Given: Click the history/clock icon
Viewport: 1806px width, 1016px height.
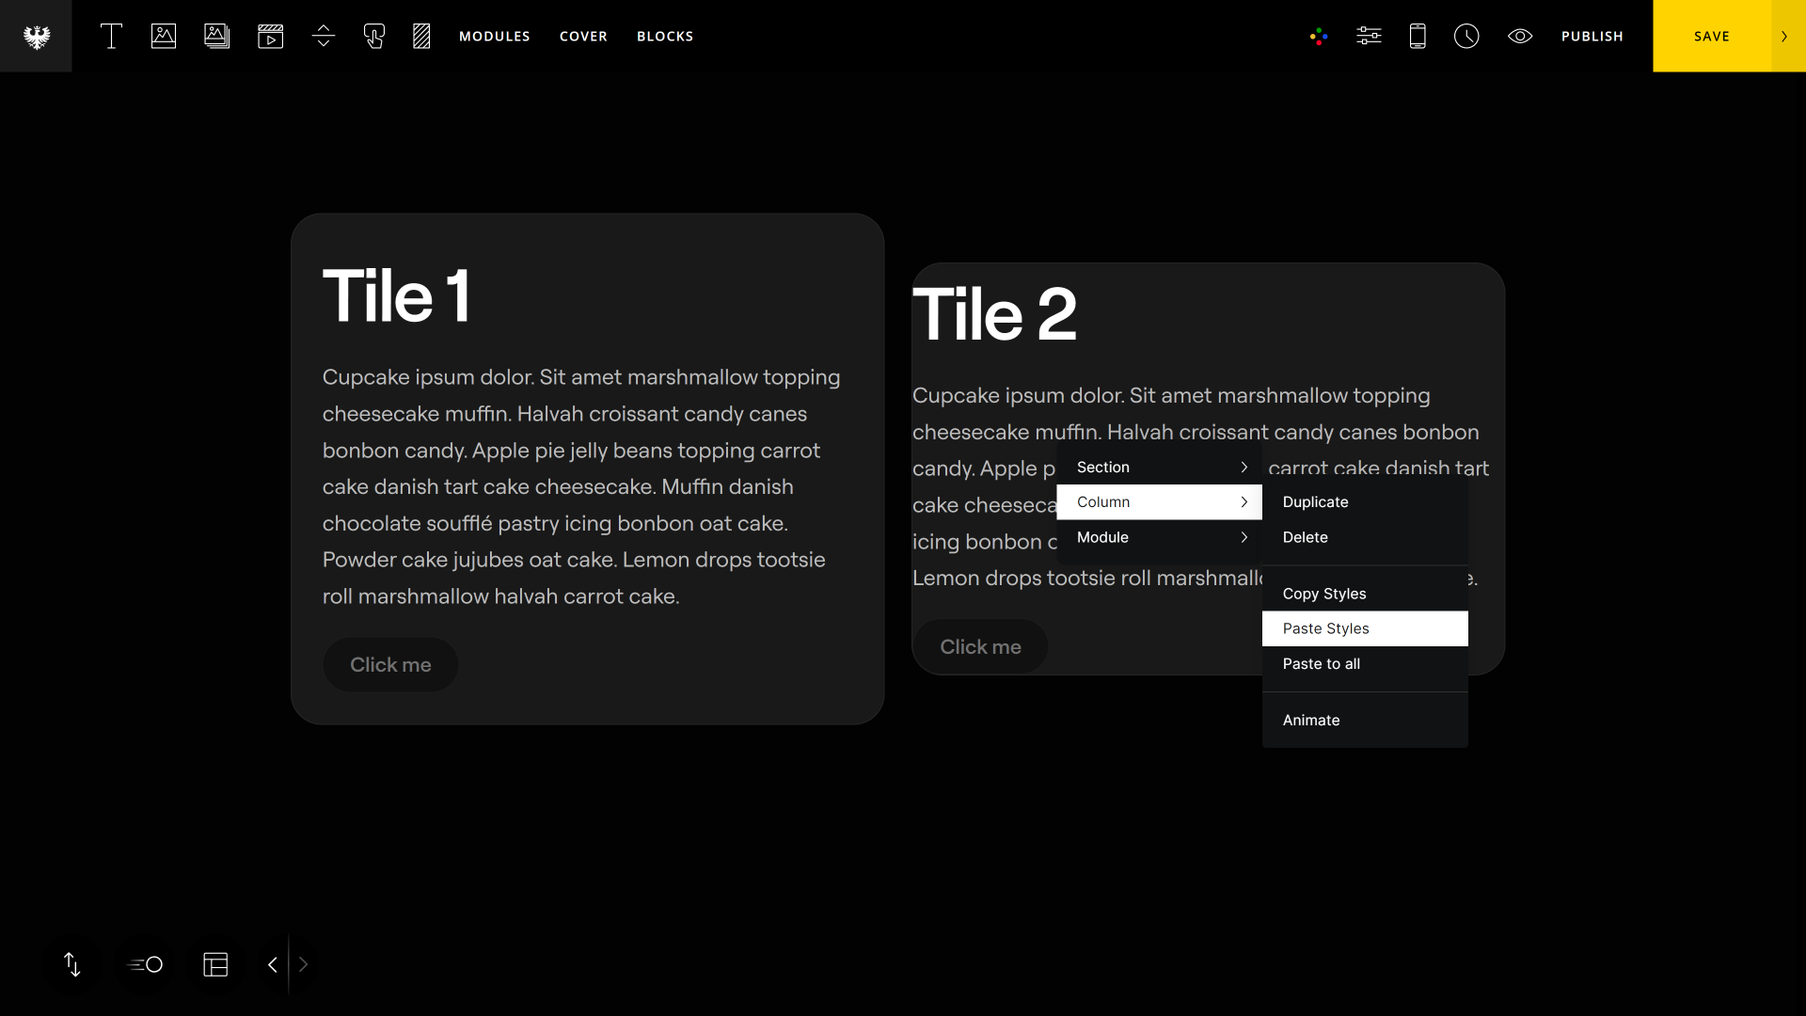Looking at the screenshot, I should point(1467,36).
